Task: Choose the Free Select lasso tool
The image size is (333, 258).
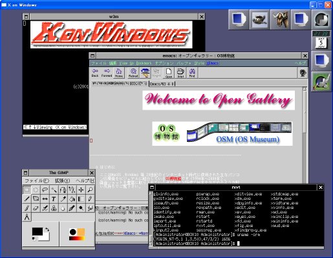Action: [x=45, y=190]
